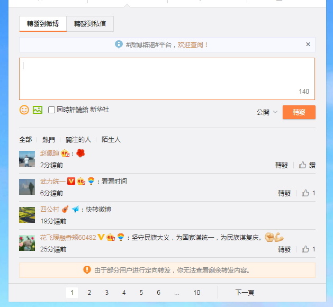Toggle the 同時評論給 新华社 checkbox
The height and width of the screenshot is (307, 333).
point(51,110)
